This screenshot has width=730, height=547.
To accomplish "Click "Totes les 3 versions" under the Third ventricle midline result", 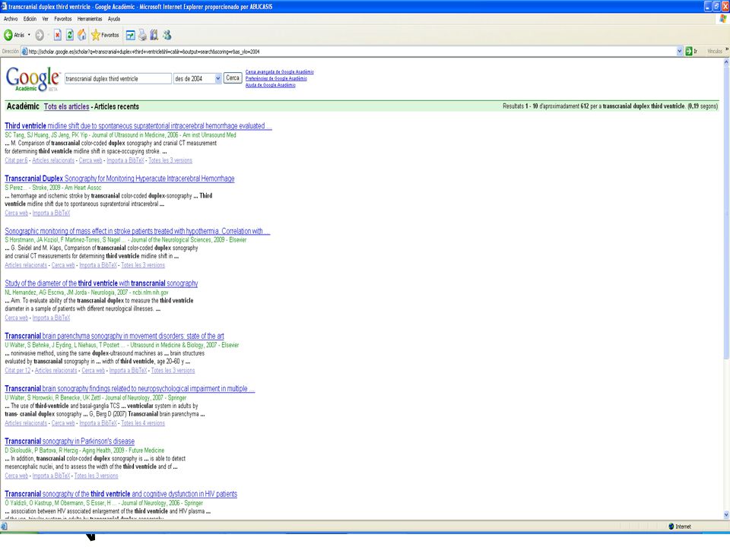I will coord(170,160).
